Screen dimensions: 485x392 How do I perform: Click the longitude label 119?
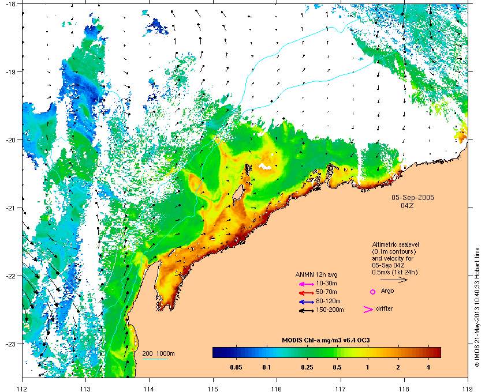[468, 389]
